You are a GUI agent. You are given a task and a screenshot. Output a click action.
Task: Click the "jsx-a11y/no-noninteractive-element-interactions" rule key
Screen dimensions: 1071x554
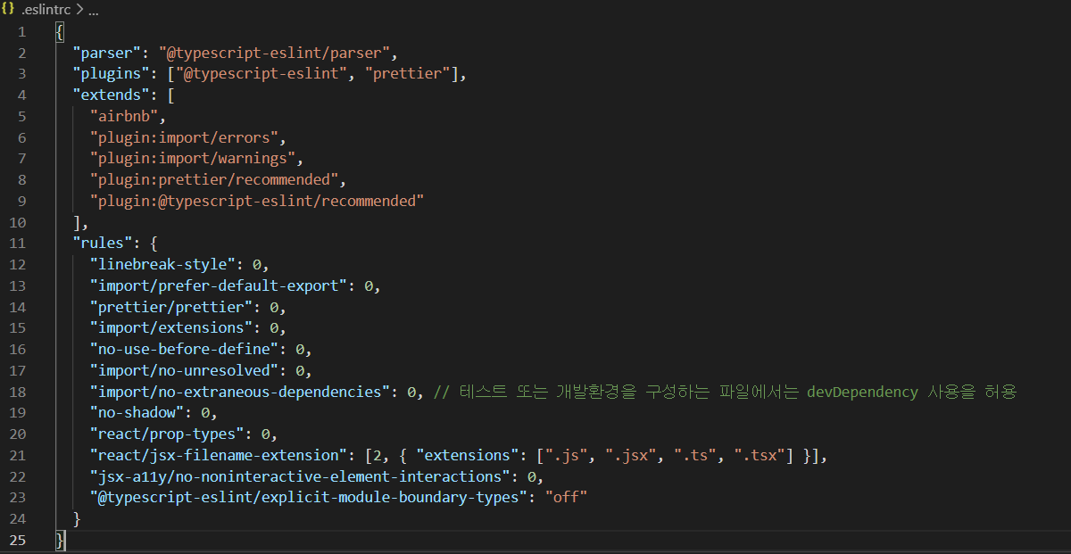pyautogui.click(x=302, y=476)
